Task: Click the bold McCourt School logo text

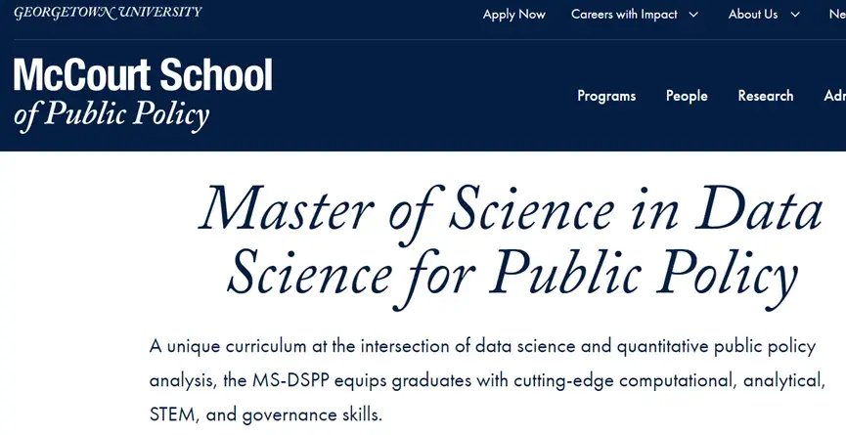Action: pos(143,75)
